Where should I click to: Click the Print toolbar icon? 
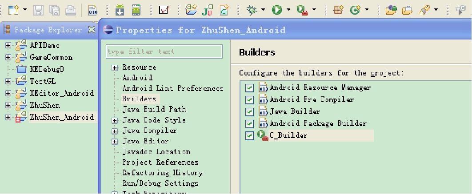tap(71, 11)
